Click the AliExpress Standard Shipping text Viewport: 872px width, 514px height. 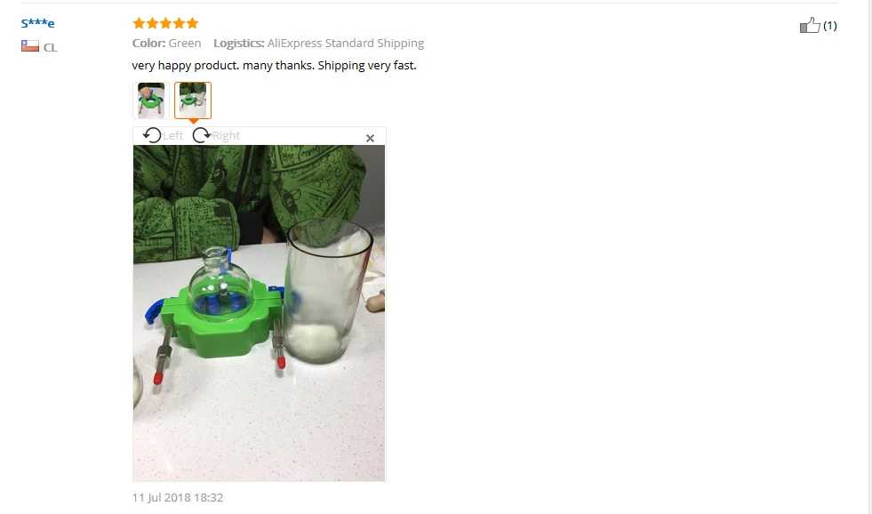[x=346, y=44]
